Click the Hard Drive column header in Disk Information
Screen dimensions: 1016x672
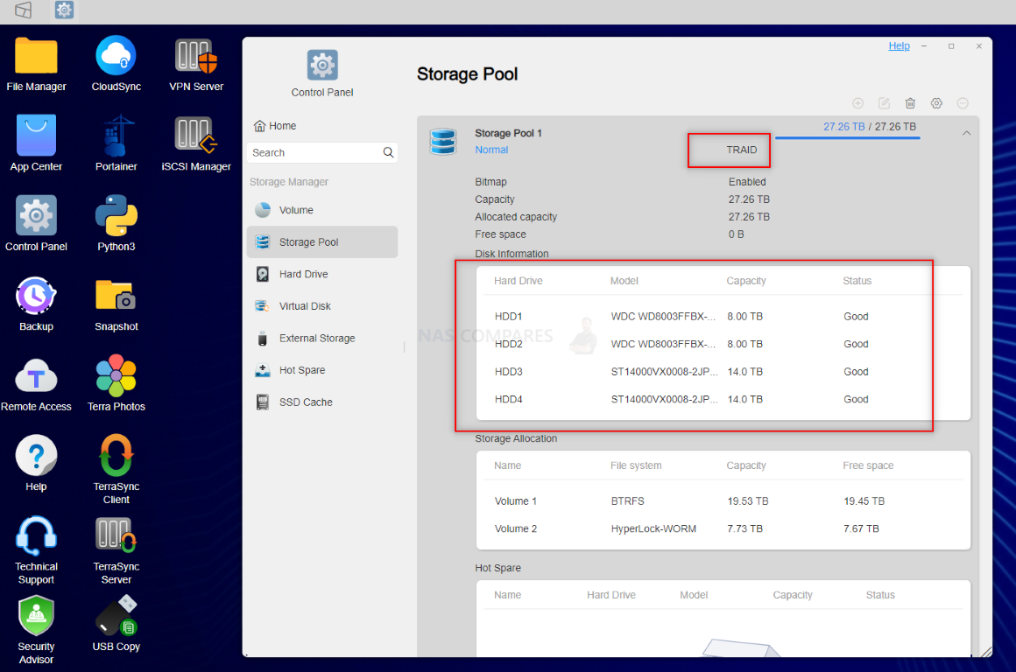click(x=519, y=281)
